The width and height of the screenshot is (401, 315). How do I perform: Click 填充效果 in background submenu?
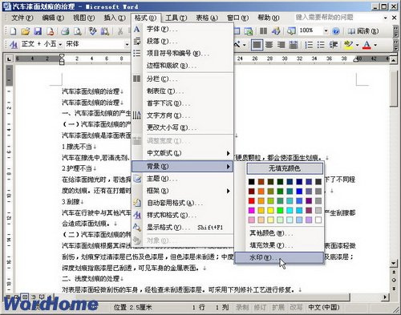coord(280,245)
